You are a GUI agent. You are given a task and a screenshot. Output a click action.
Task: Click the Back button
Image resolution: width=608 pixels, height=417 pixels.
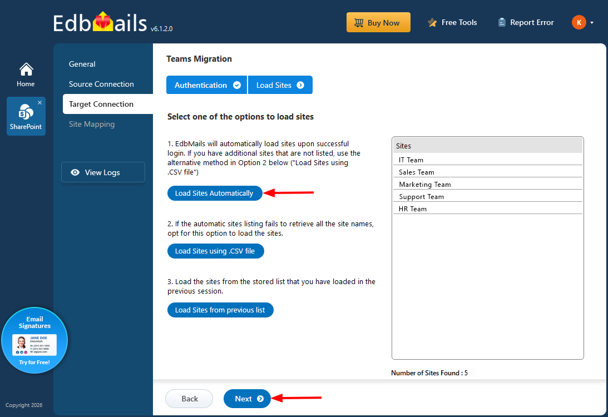tap(189, 399)
